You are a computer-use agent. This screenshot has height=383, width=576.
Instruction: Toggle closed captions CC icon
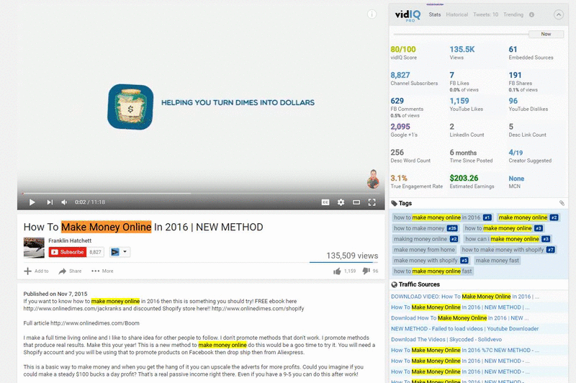point(325,202)
